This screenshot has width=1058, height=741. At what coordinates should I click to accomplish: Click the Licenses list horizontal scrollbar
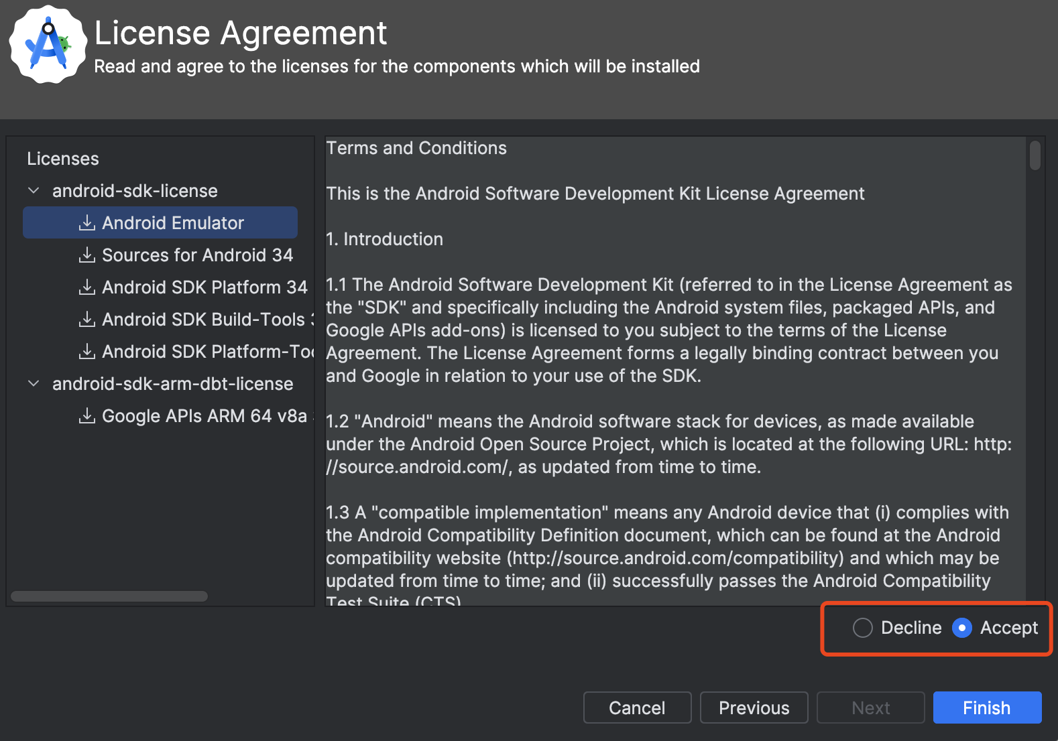coord(109,596)
